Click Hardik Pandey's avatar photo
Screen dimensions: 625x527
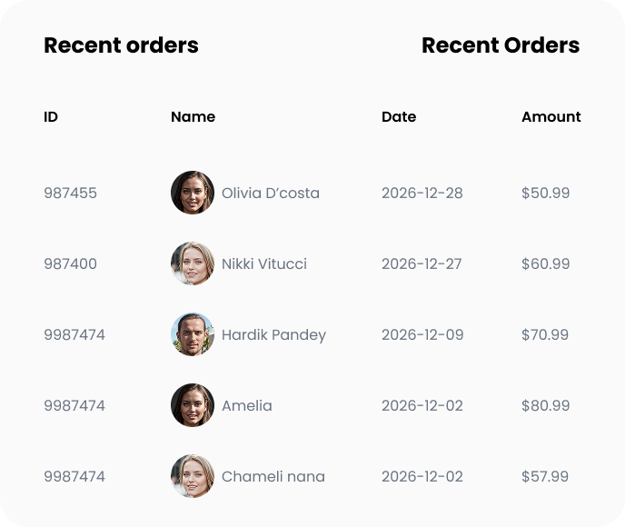tap(193, 334)
